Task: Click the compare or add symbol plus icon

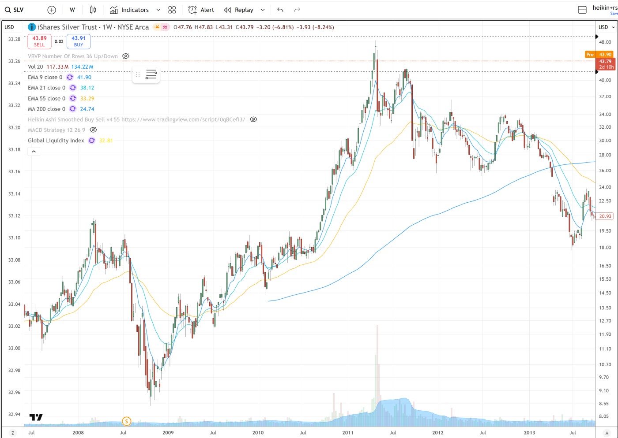Action: 52,10
